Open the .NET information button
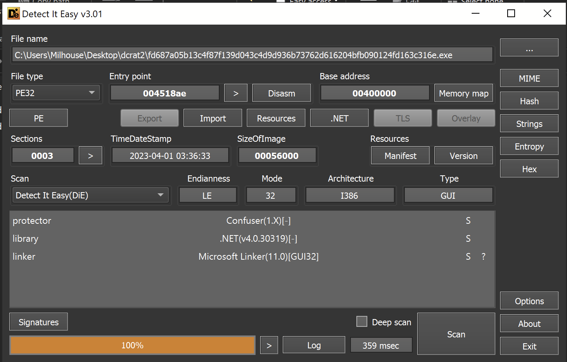This screenshot has height=362, width=567. (x=340, y=118)
